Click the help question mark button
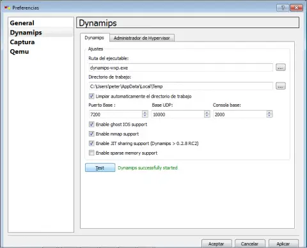 coord(283,8)
